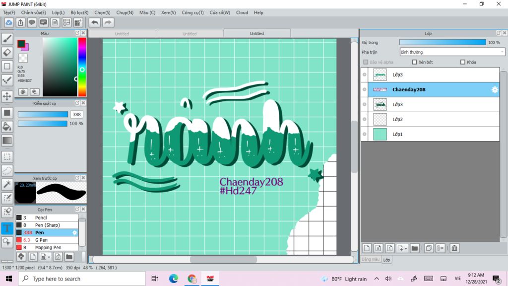Image resolution: width=508 pixels, height=286 pixels.
Task: Add a new 1-bit layer
Action: [390, 248]
